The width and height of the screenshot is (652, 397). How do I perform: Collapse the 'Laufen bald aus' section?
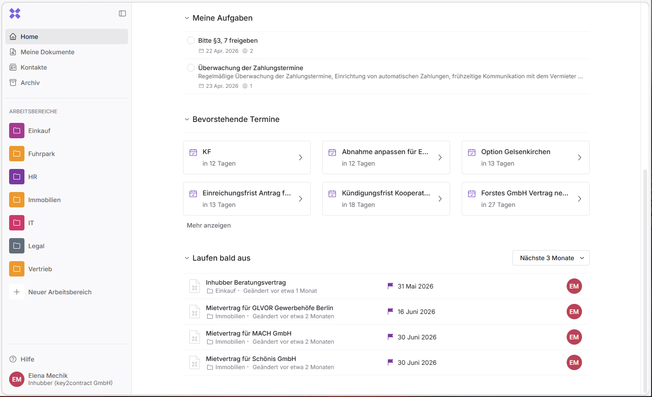click(x=187, y=258)
